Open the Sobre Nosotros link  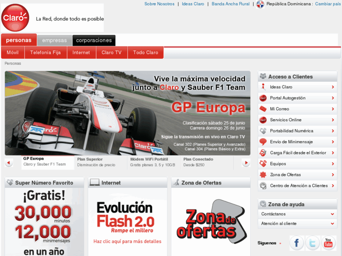click(x=159, y=4)
